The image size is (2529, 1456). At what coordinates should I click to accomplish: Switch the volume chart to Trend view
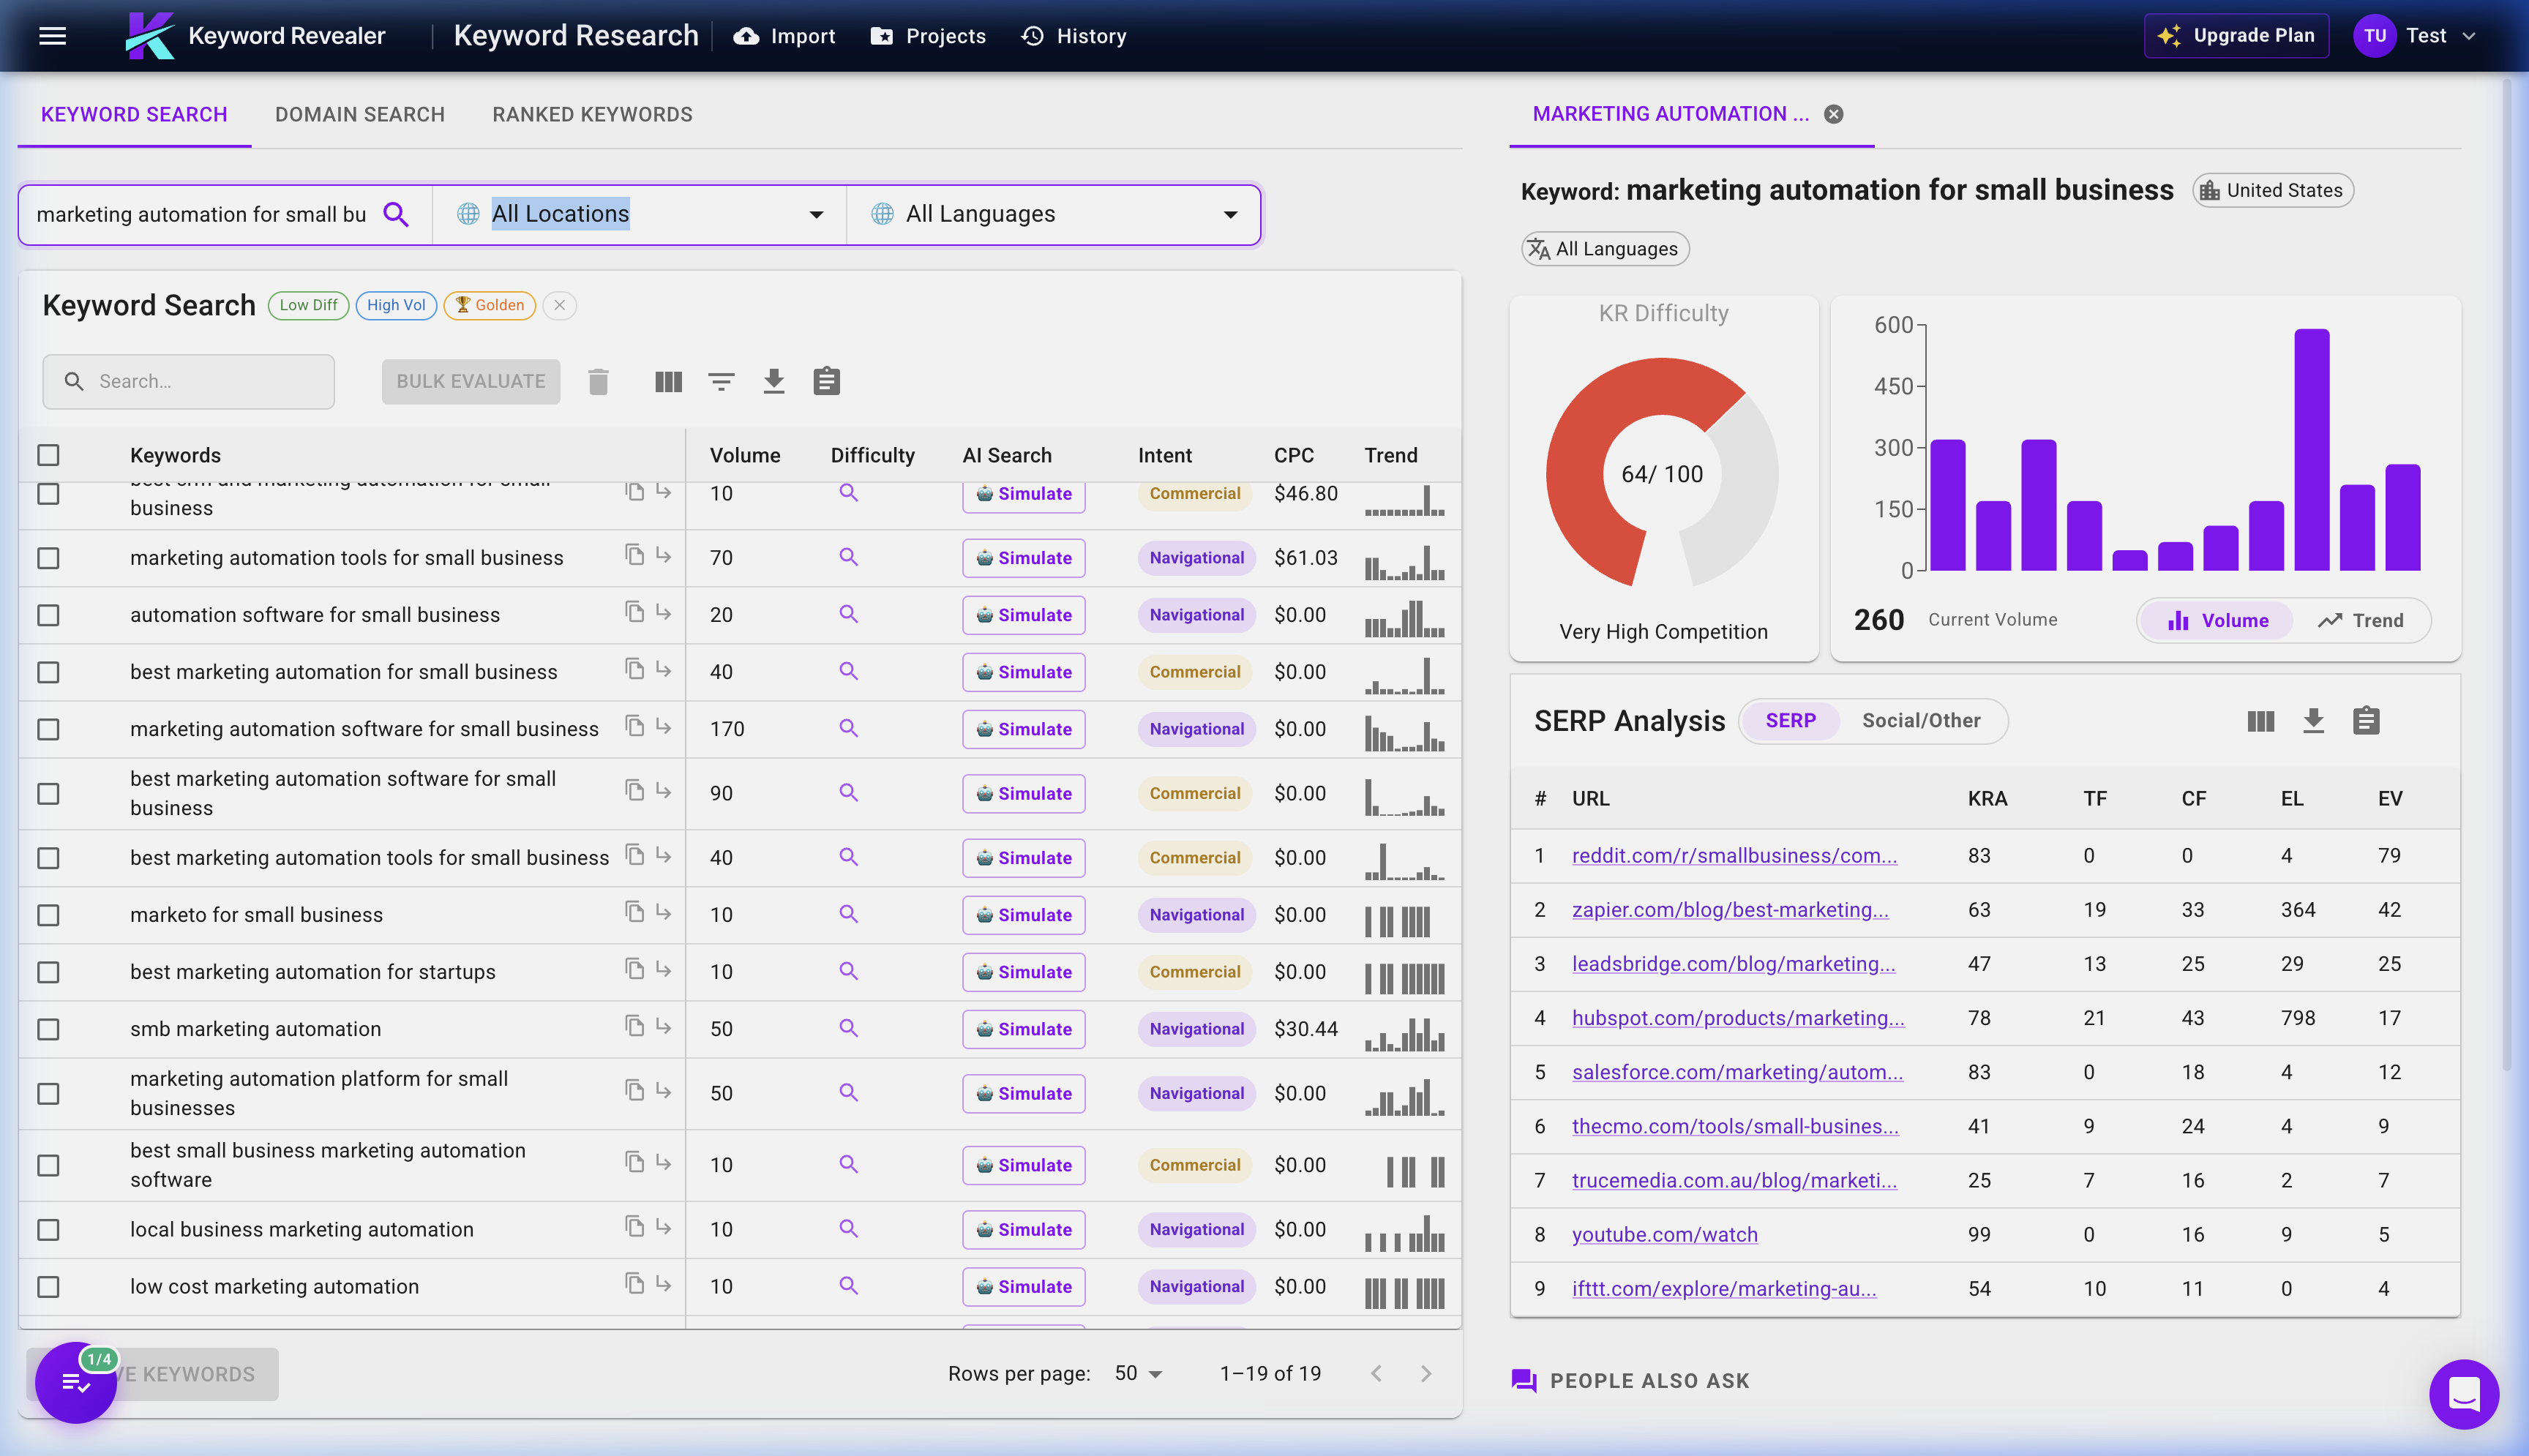[2361, 620]
